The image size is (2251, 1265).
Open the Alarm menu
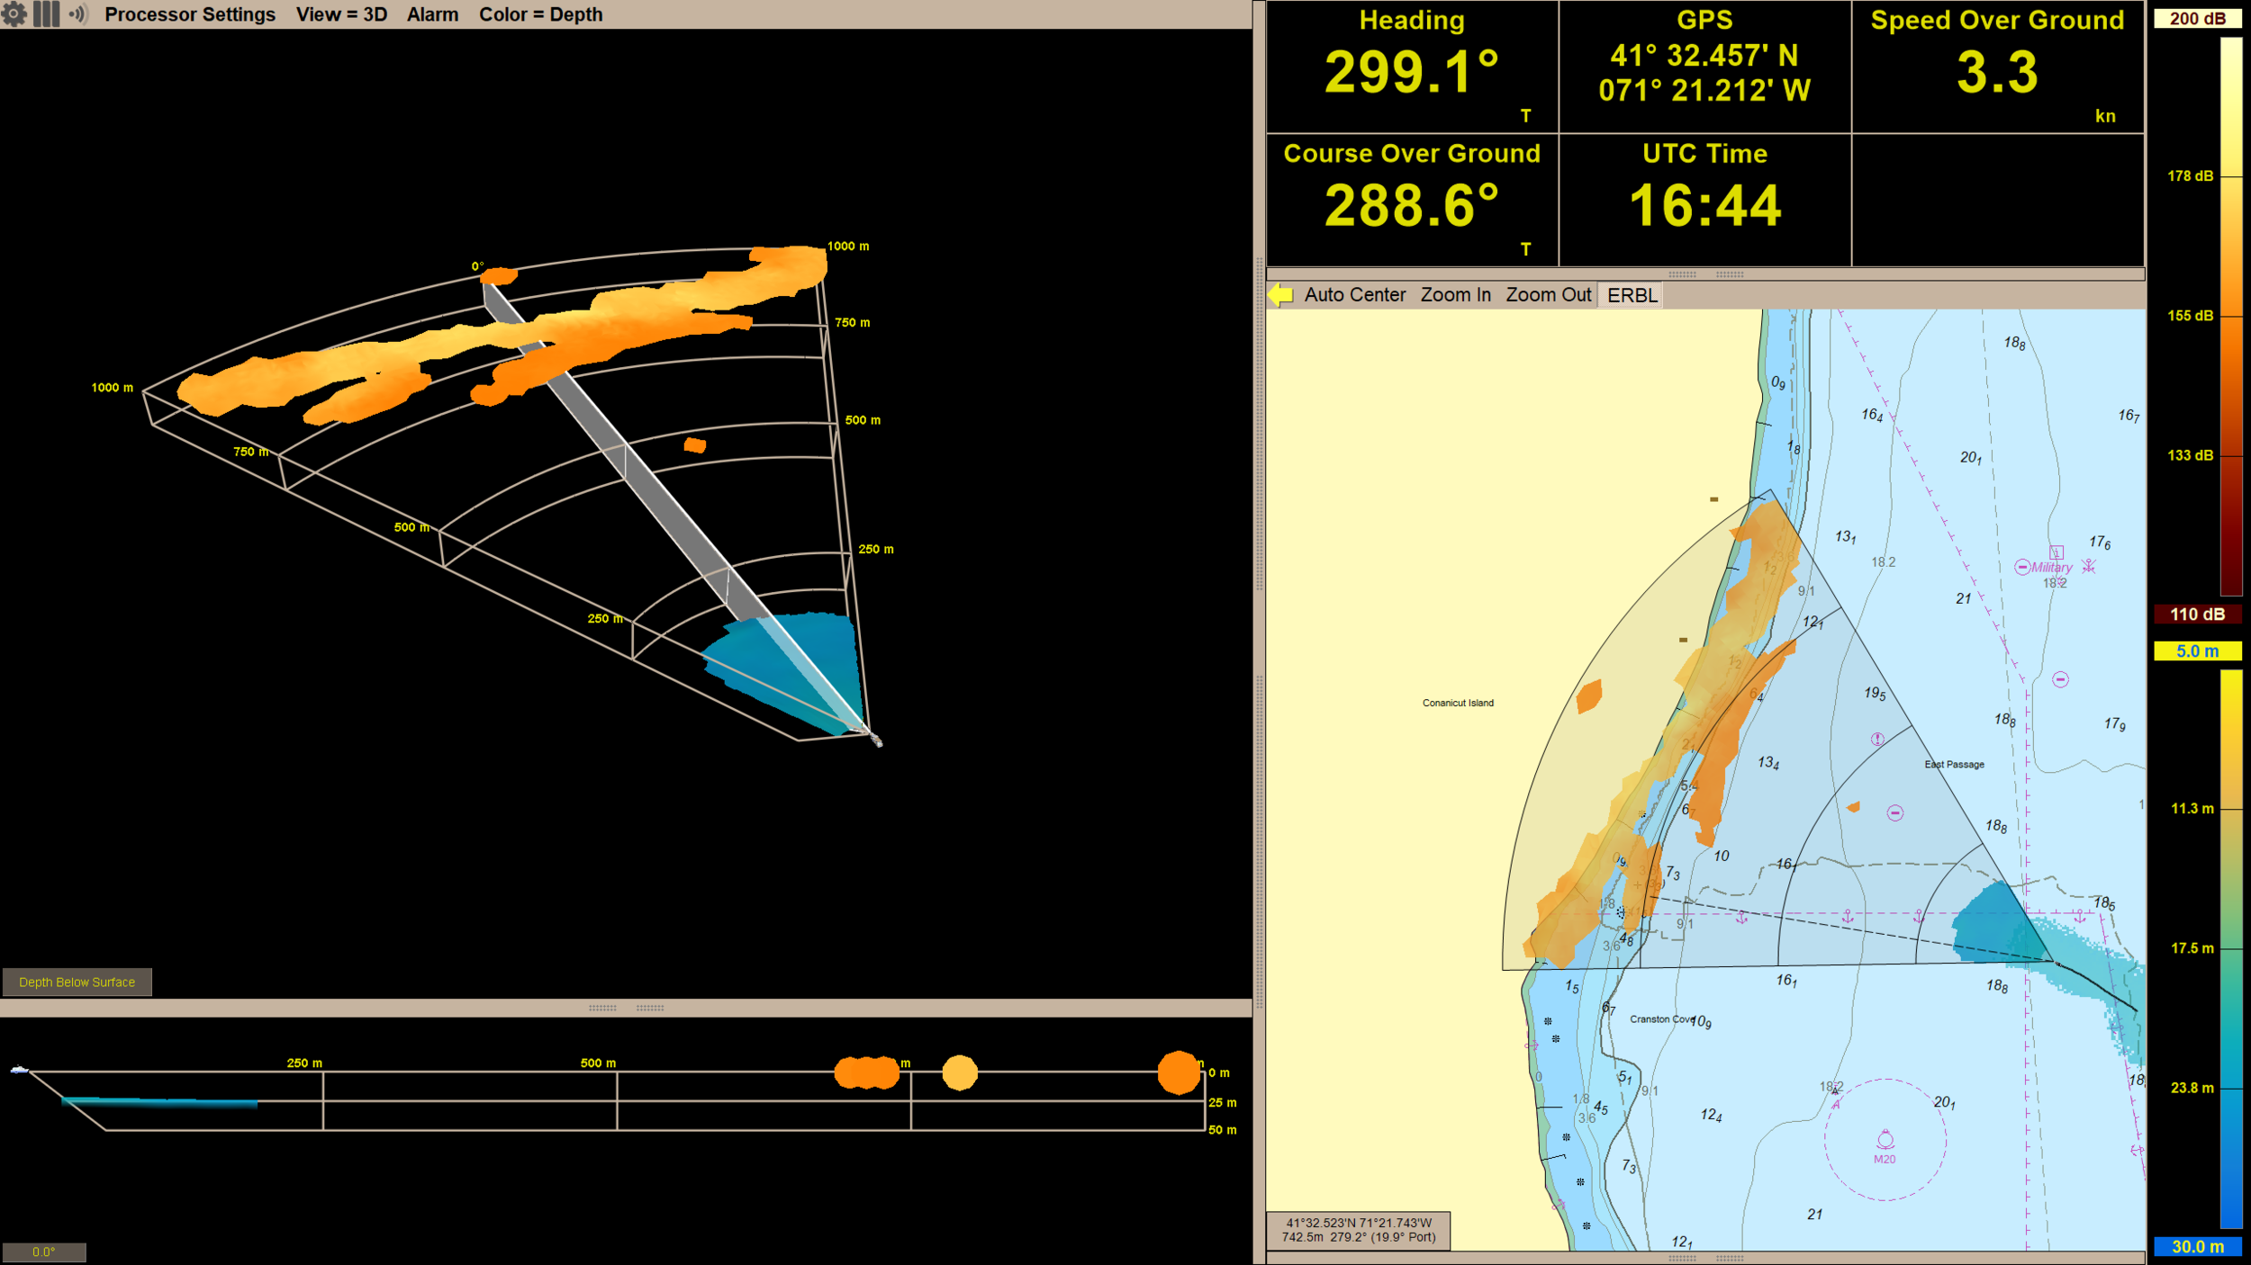point(432,14)
